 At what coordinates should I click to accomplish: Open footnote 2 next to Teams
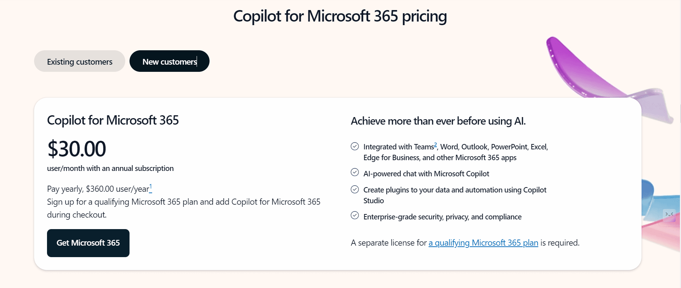(x=435, y=145)
